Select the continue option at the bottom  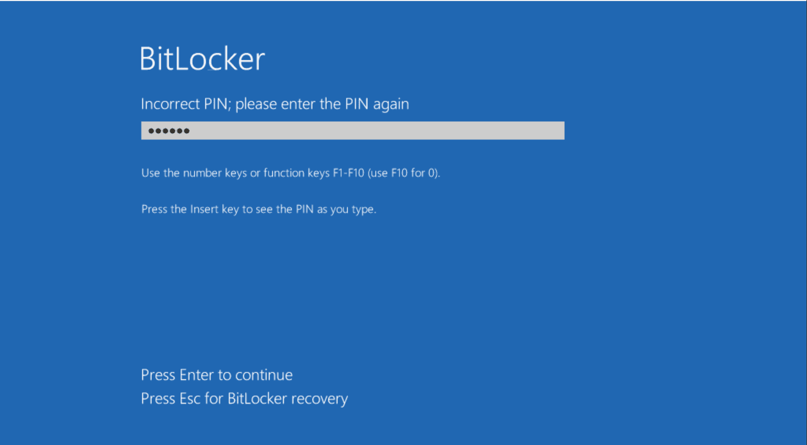[216, 375]
